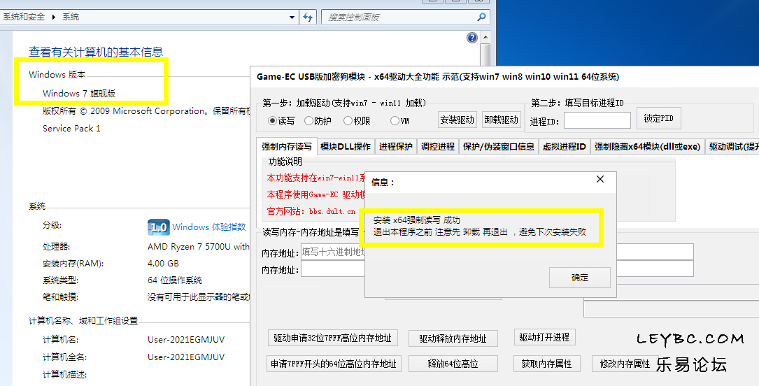This screenshot has height=386, width=759.
Task: Click the 安装驱动 button
Action: 457,120
